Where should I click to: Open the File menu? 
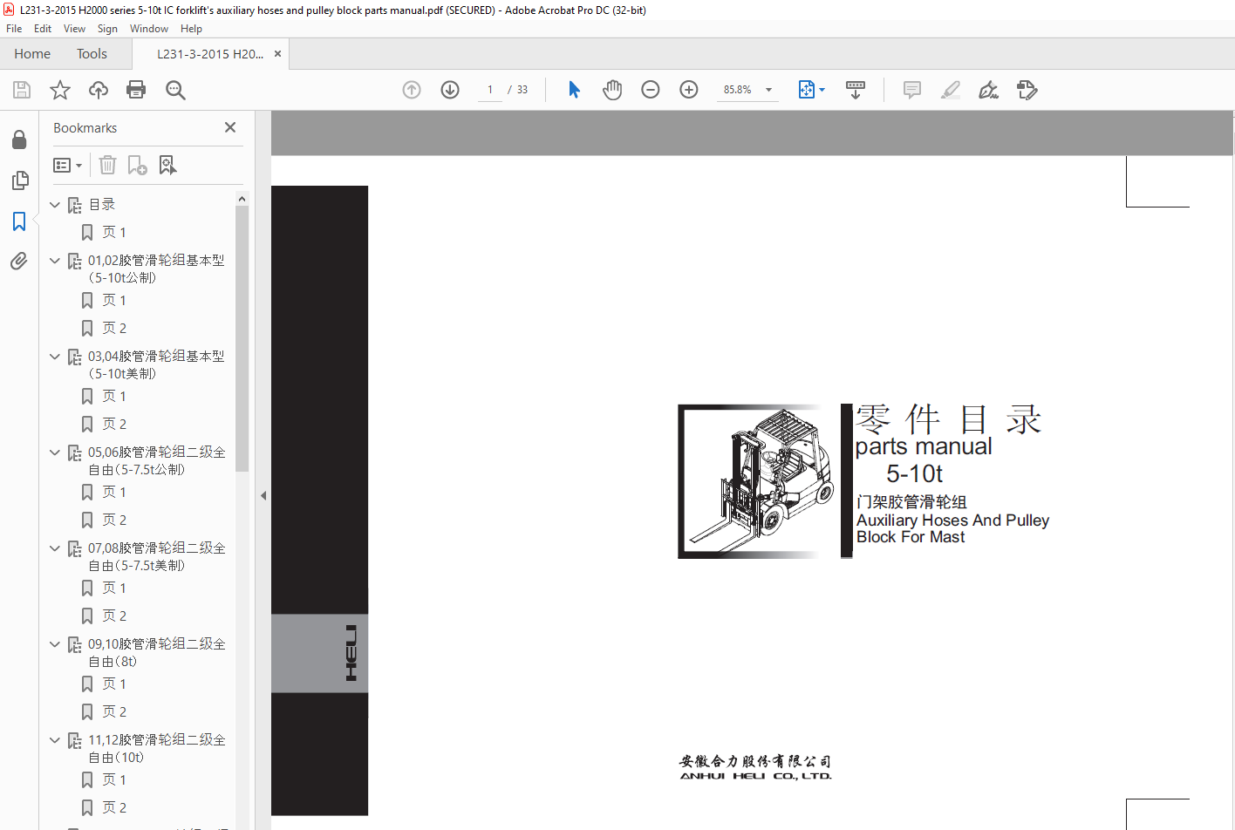14,29
